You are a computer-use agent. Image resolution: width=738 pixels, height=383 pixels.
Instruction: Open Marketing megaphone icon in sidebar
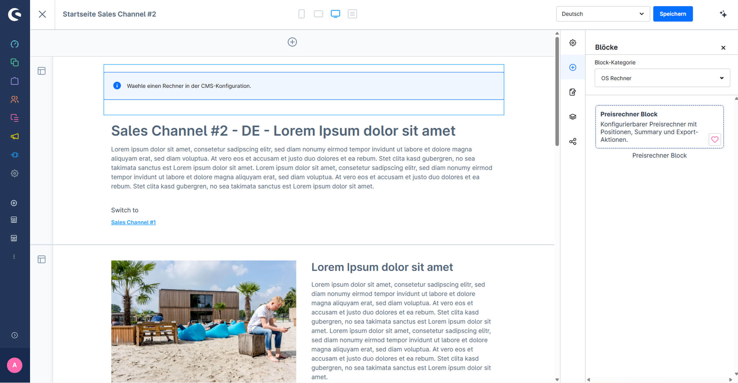(15, 136)
